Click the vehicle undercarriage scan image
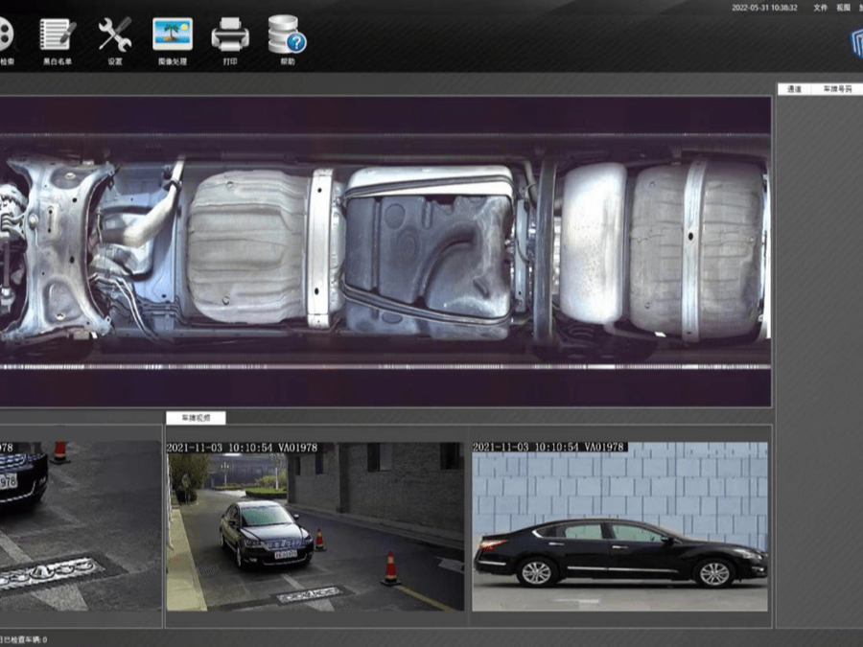The width and height of the screenshot is (863, 647). [x=384, y=251]
